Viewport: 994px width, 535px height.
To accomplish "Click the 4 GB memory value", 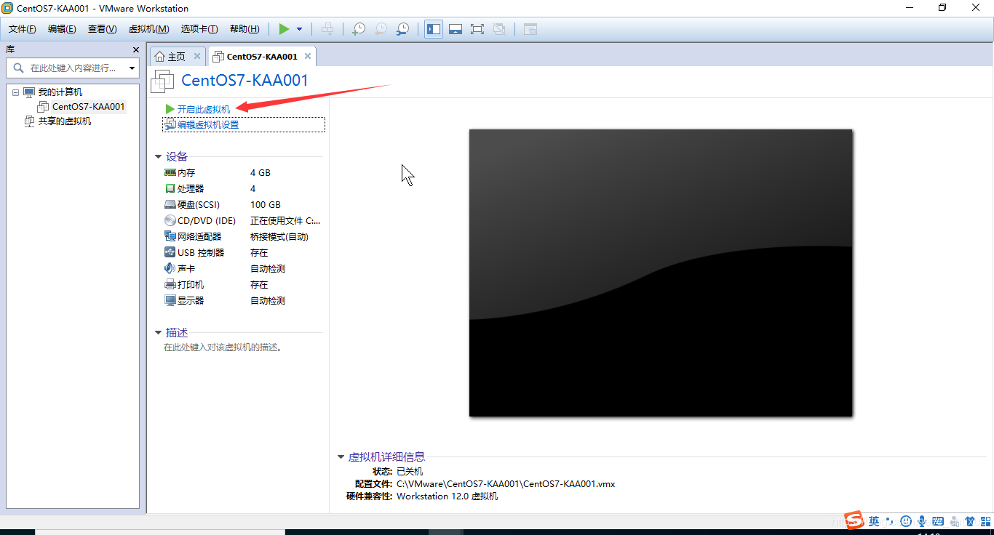I will click(x=261, y=173).
